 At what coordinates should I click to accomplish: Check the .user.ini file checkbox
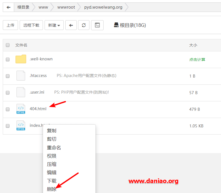[7, 93]
